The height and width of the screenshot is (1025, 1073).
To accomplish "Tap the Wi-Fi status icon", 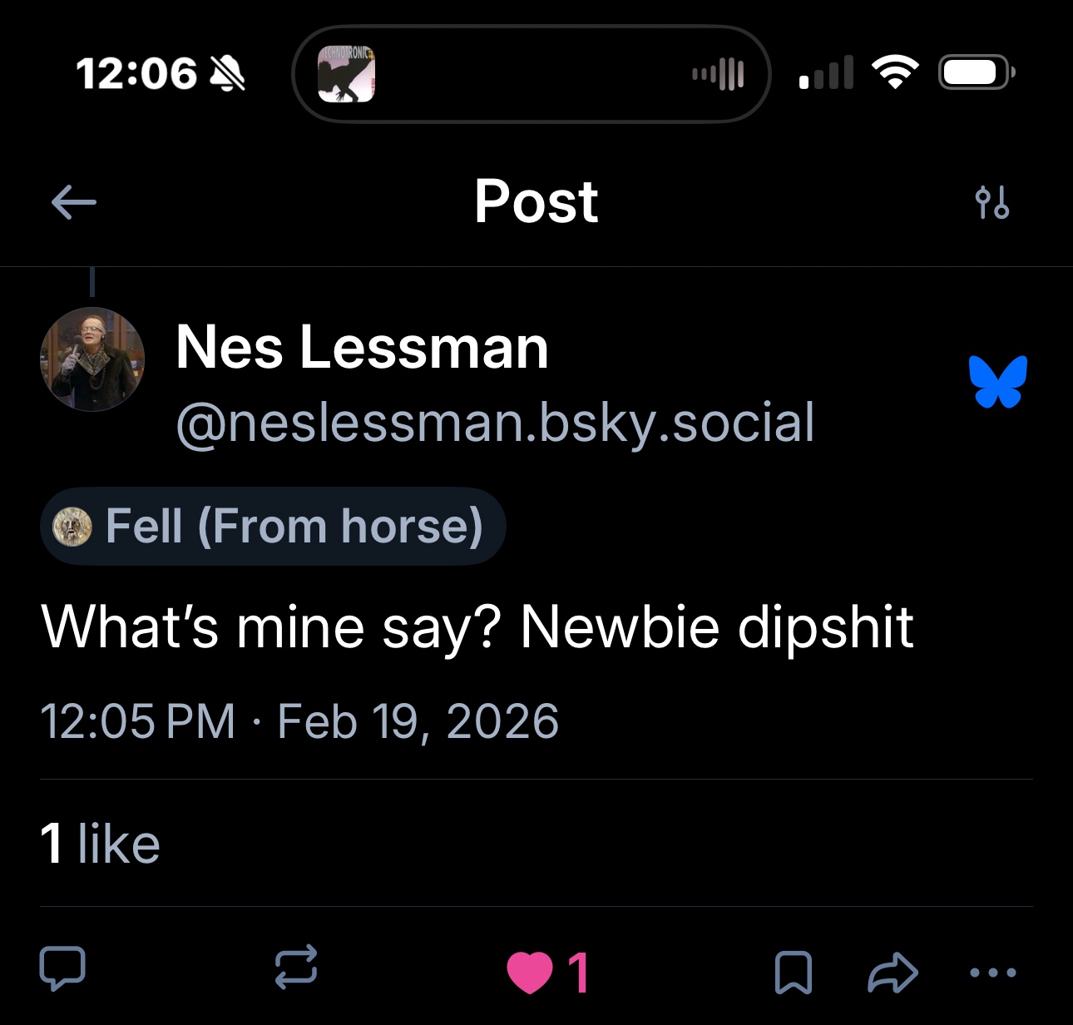I will tap(894, 72).
